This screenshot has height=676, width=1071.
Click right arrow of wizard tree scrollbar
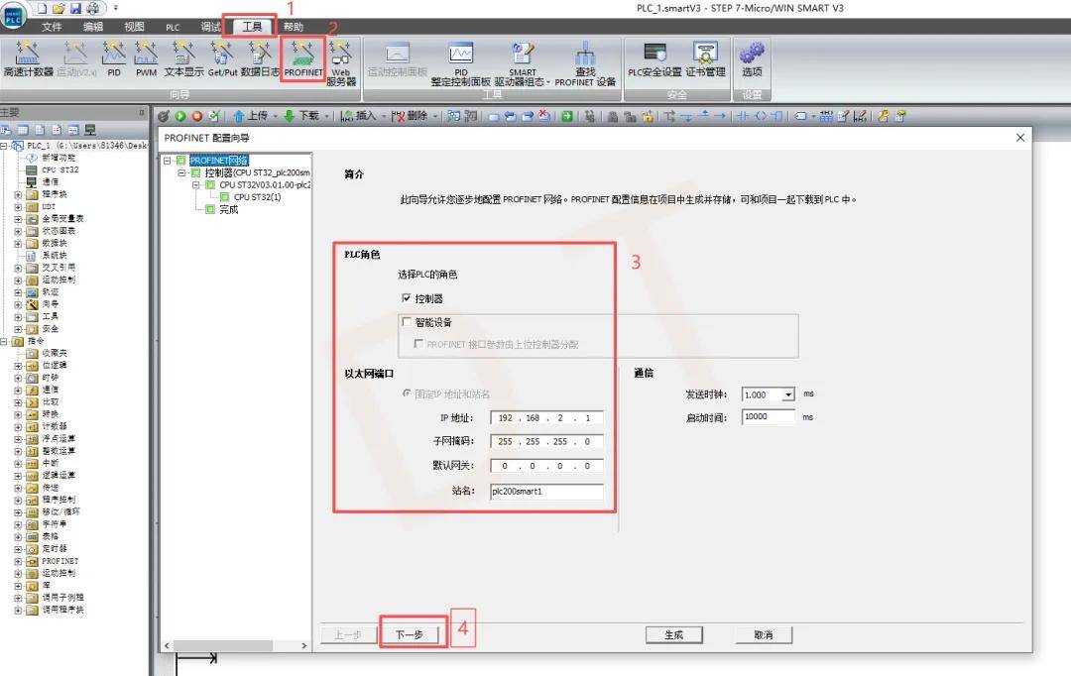tap(304, 645)
